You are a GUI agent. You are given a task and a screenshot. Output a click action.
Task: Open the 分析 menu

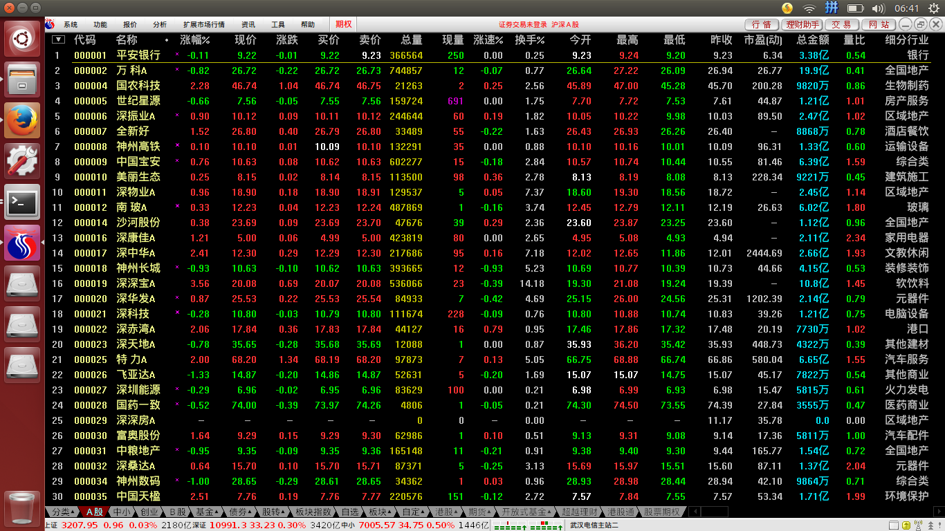point(160,25)
